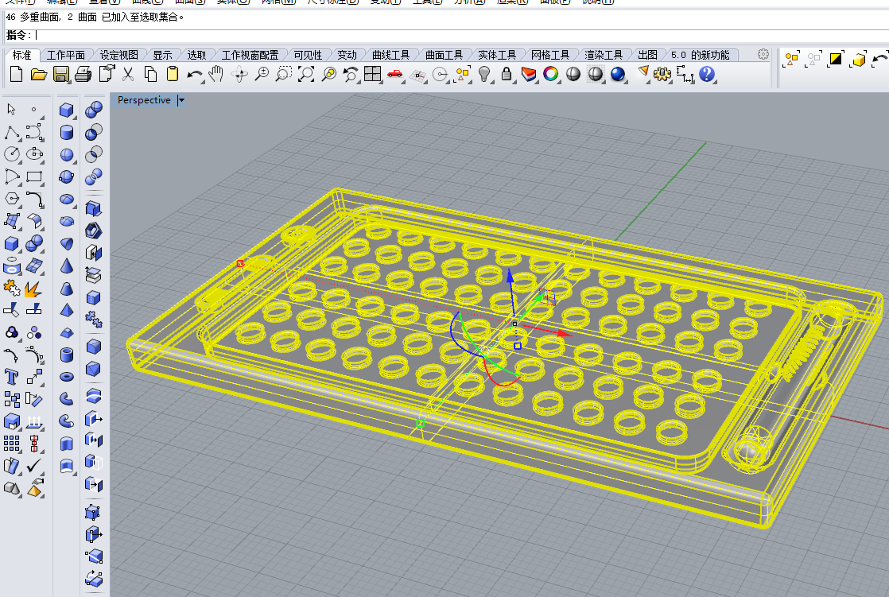Open the 显示 toolbar tab
This screenshot has width=889, height=597.
[x=162, y=55]
